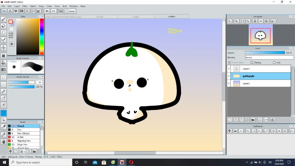Image resolution: width=295 pixels, height=166 pixels.
Task: Open Microsoft Store from the taskbar
Action: (104, 162)
